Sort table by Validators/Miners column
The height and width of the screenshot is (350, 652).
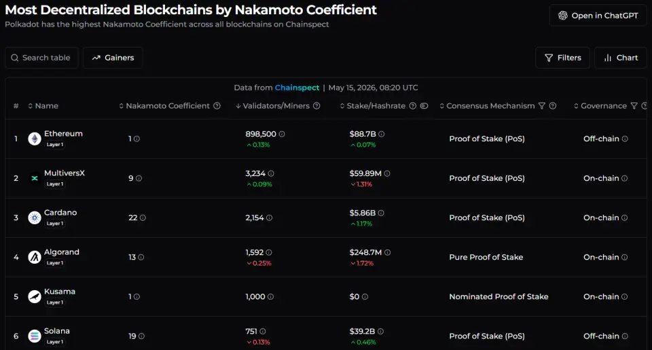coord(276,106)
